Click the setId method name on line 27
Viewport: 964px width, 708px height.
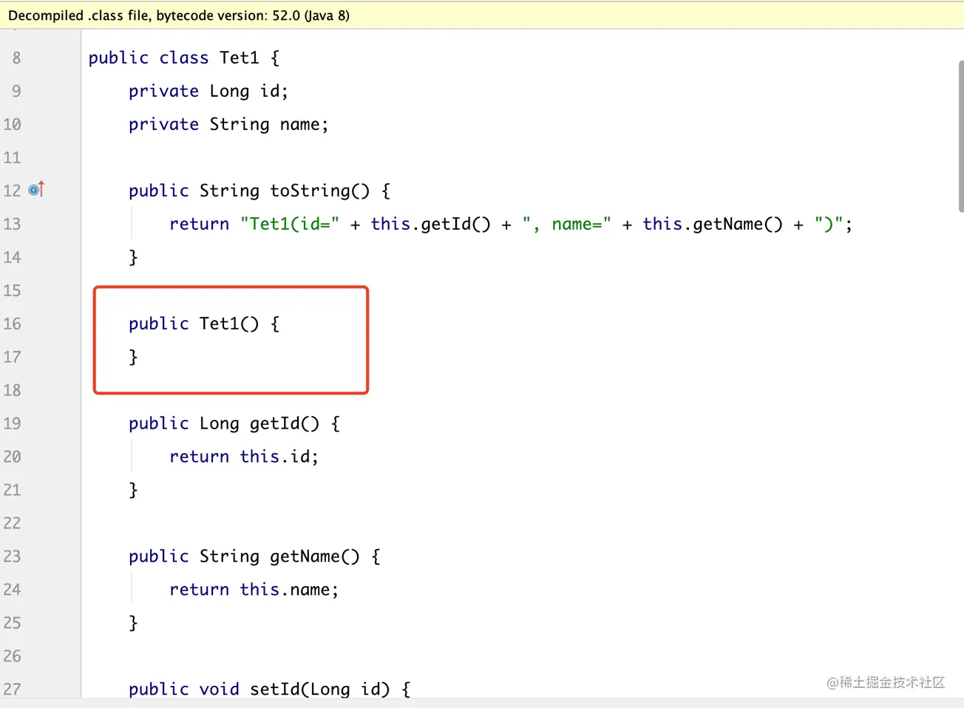point(274,690)
